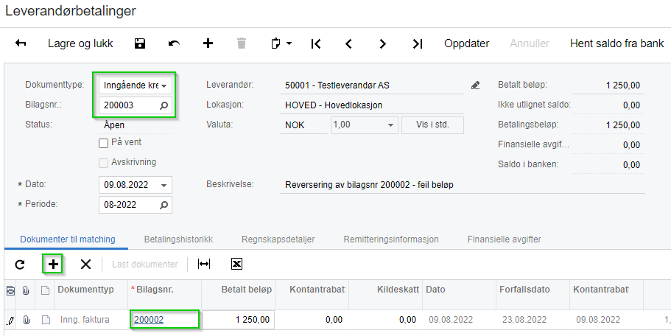Click fit-to-width columns icon
The image size is (671, 336).
pyautogui.click(x=204, y=264)
